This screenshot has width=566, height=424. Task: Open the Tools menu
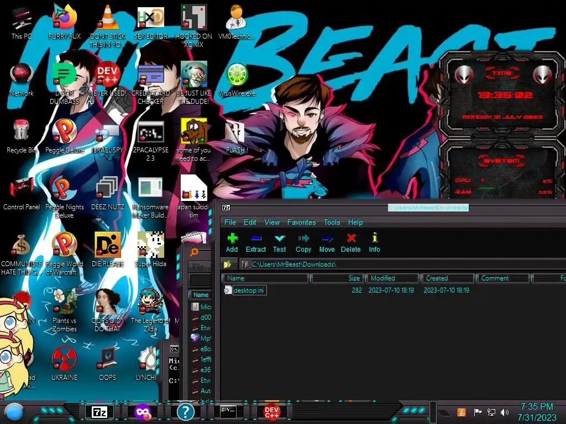332,222
